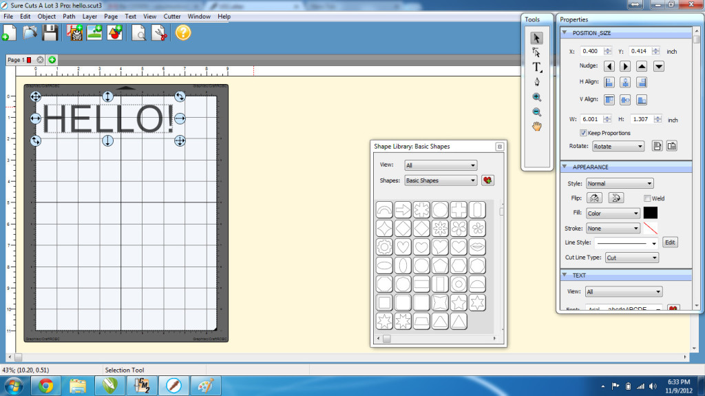The height and width of the screenshot is (396, 705).
Task: Click the yellow Help question mark icon
Action: 183,33
